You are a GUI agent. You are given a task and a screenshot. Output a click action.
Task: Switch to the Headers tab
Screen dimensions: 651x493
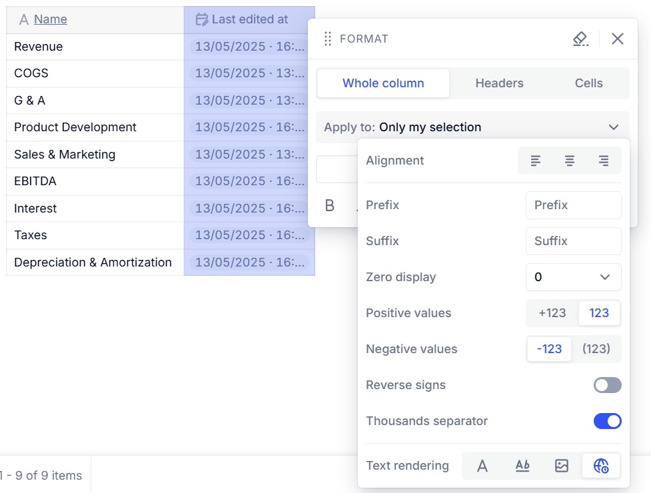pos(500,83)
